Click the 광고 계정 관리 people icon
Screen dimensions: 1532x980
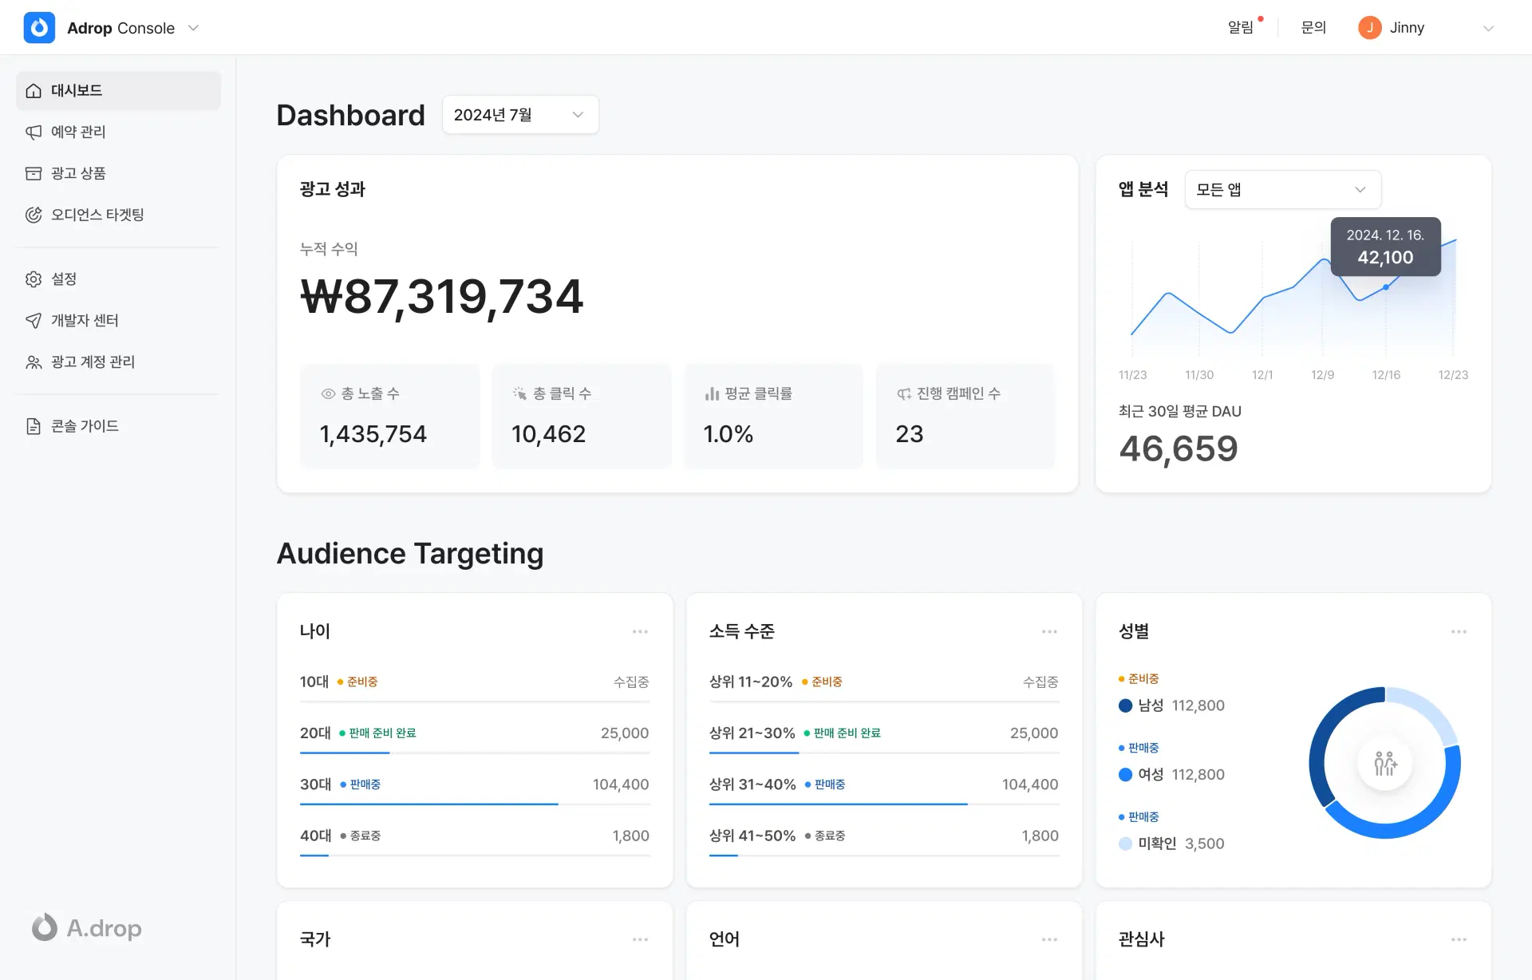click(x=32, y=362)
